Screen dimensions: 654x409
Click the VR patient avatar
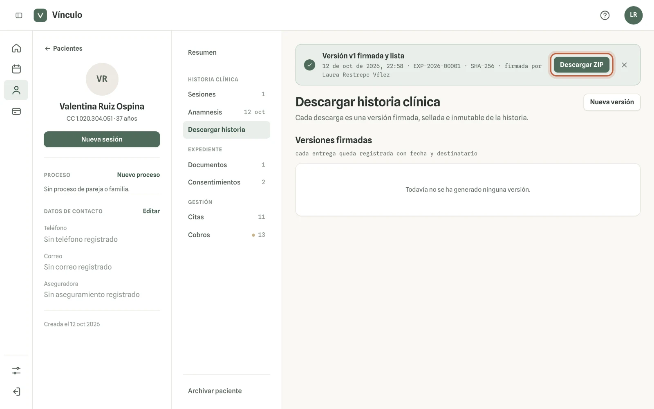(102, 79)
